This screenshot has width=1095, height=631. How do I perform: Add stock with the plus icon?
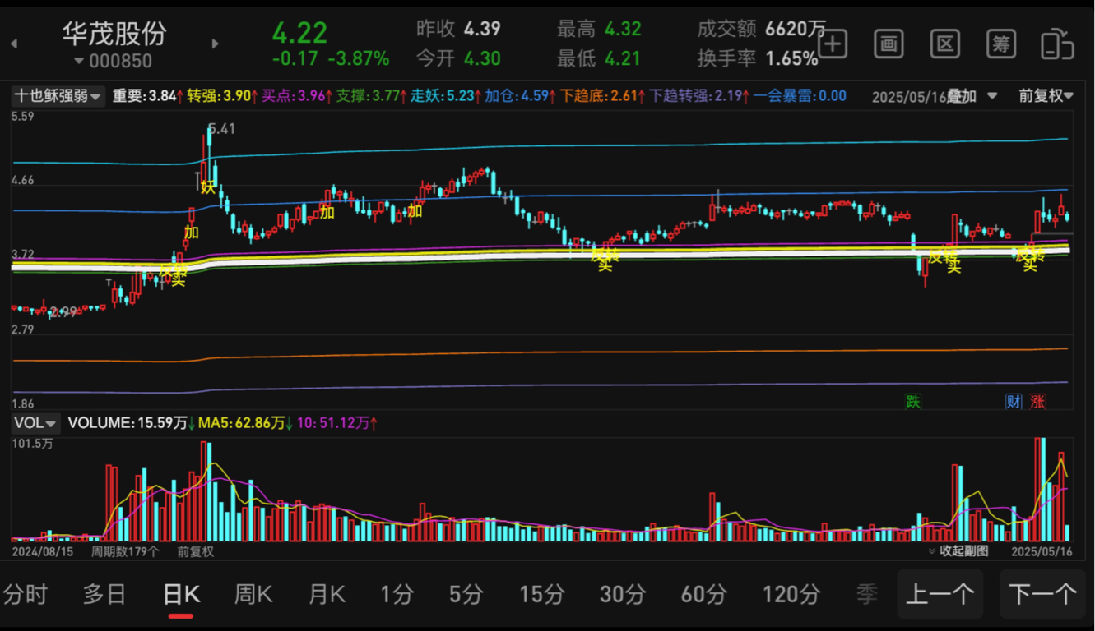coord(833,44)
